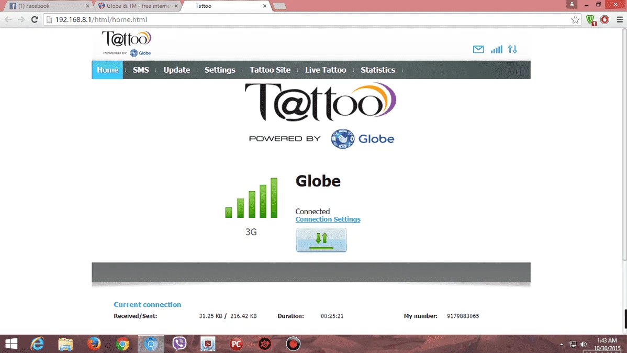Open the Update menu item

[177, 70]
